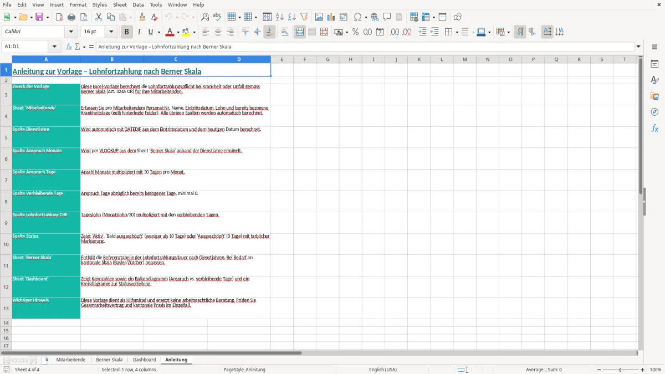Open the Font Name dropdown
This screenshot has height=374, width=665.
71,32
